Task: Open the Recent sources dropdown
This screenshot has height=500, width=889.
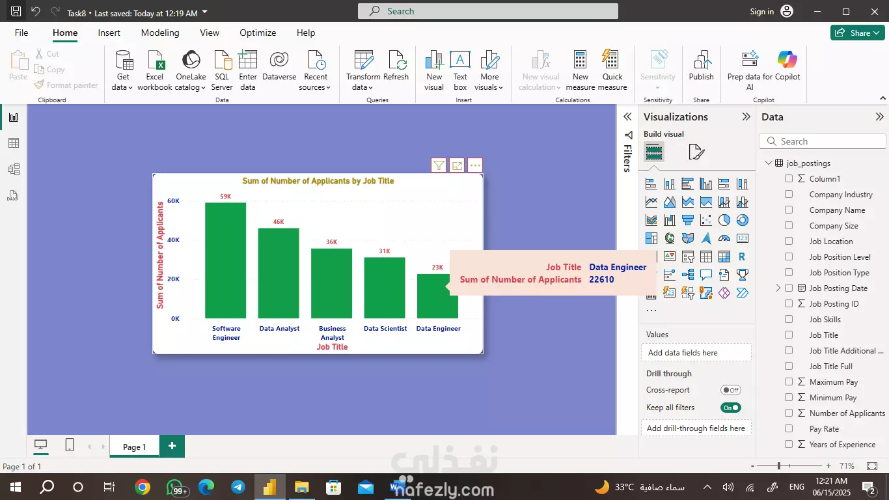Action: tap(316, 70)
